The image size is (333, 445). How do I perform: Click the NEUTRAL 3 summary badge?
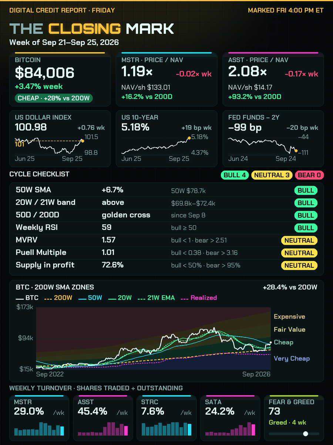pos(272,175)
